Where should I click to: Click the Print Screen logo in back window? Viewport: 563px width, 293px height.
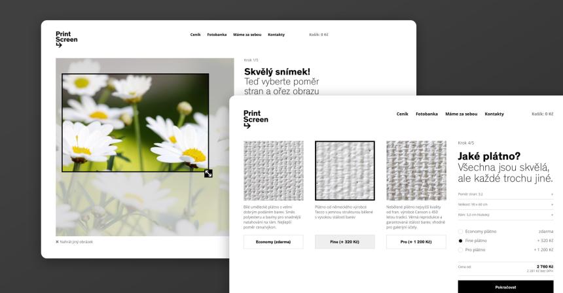[x=66, y=39]
